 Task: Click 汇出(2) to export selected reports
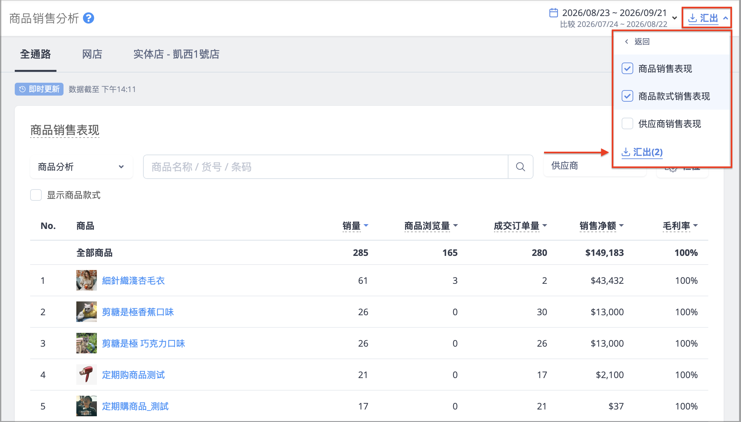coord(642,152)
